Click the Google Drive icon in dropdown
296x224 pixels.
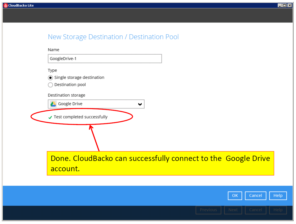tap(53, 104)
